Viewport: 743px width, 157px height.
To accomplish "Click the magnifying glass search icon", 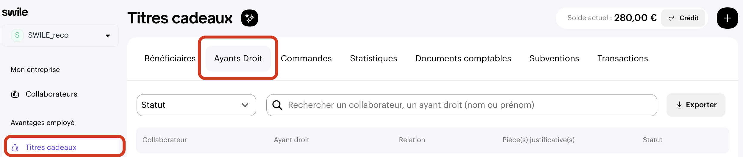I will (x=277, y=105).
